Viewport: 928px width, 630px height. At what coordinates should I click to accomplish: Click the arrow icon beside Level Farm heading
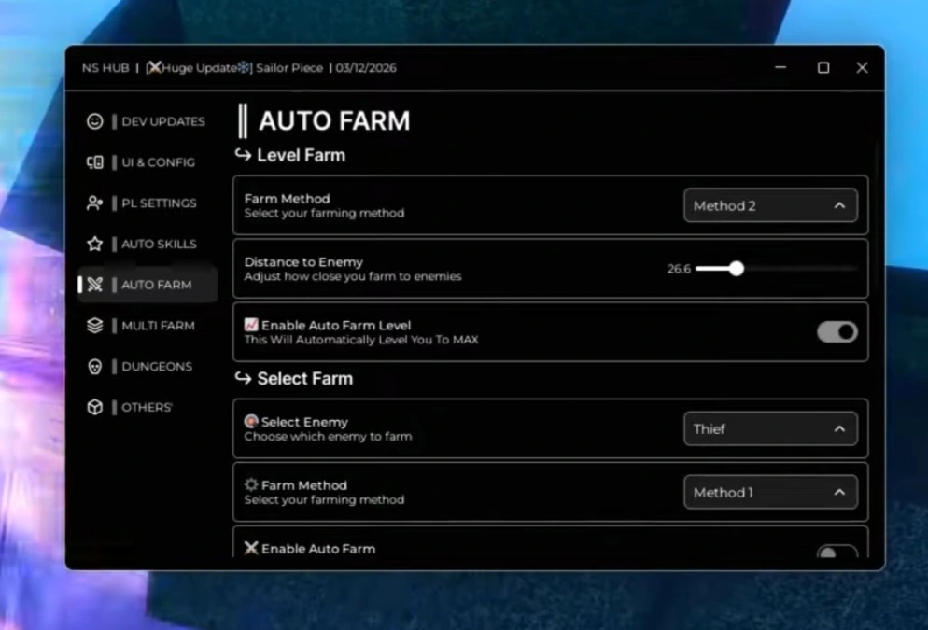(243, 154)
